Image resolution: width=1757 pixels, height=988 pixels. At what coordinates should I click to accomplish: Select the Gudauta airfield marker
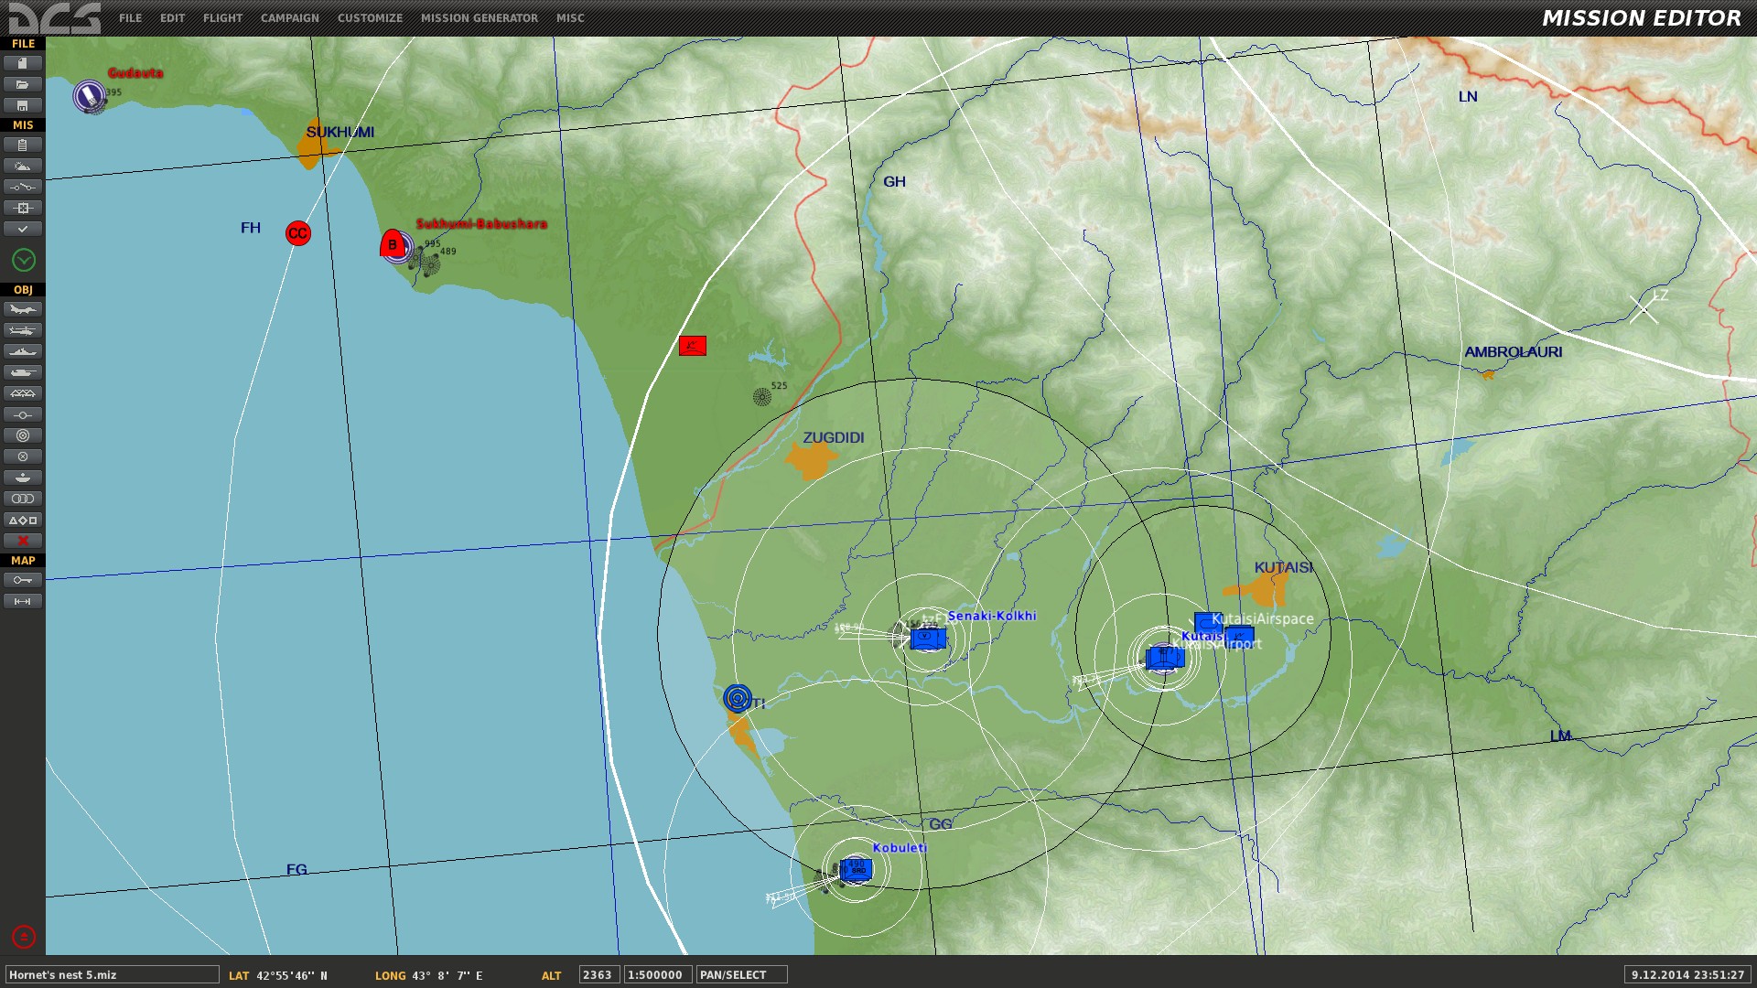[90, 95]
